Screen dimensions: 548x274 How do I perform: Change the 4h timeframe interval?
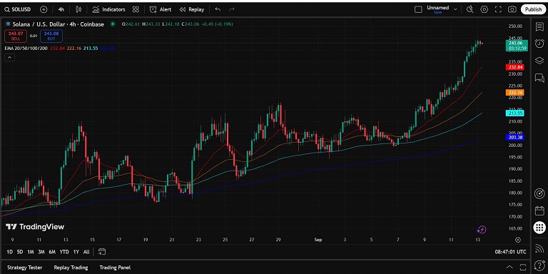tap(61, 9)
